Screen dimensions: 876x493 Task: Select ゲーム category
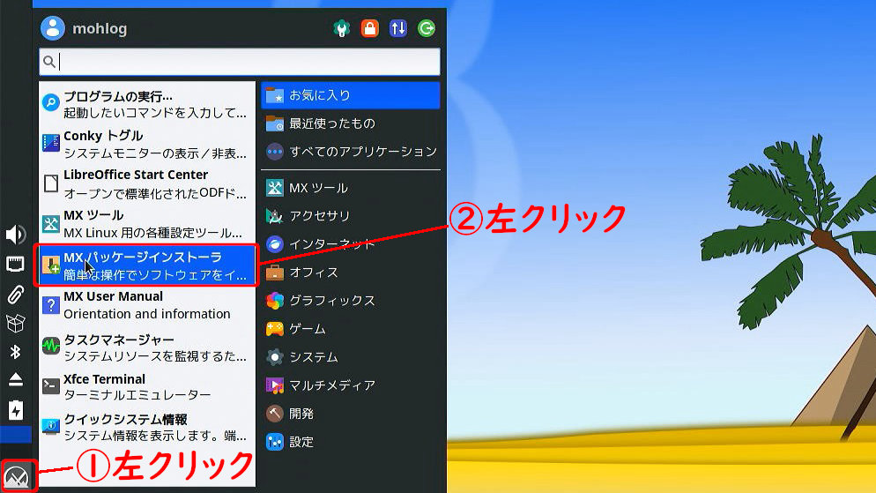(351, 329)
